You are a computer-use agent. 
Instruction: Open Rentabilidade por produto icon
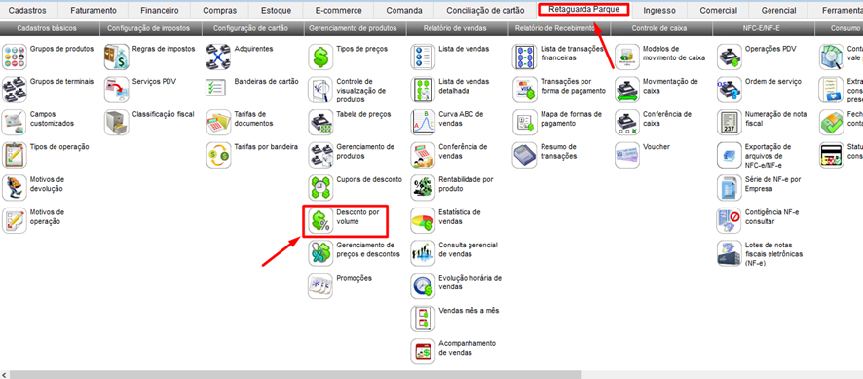423,188
